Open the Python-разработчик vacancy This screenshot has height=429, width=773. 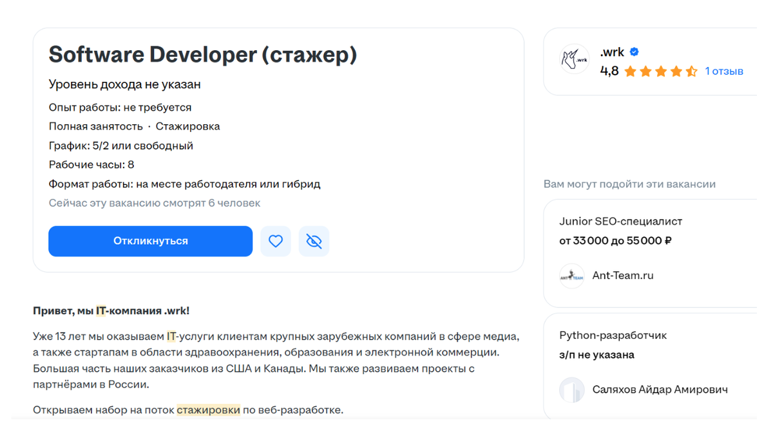tap(613, 335)
